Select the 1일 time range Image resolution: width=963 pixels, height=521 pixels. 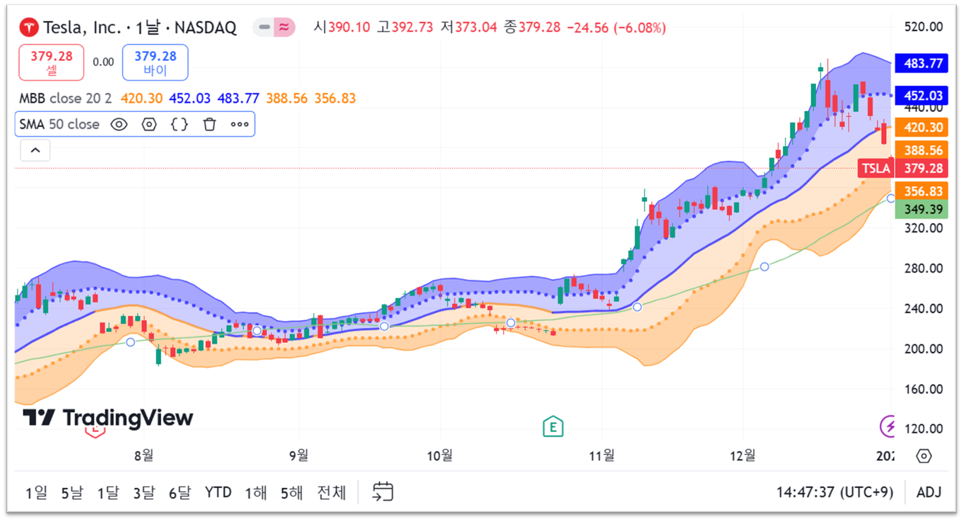36,492
